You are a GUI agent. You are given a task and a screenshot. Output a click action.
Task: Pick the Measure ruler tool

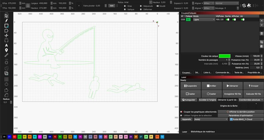[x=6, y=55]
